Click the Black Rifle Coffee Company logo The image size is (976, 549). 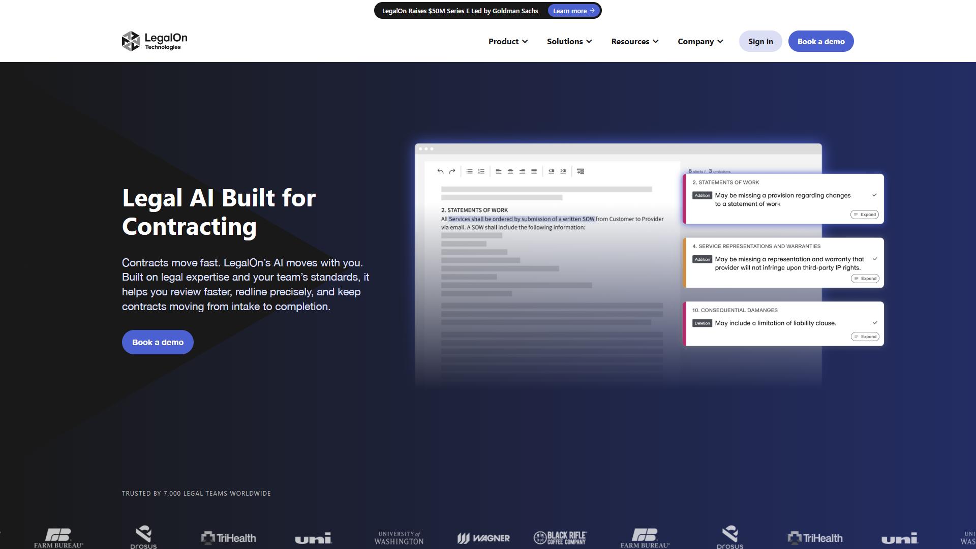(x=560, y=538)
